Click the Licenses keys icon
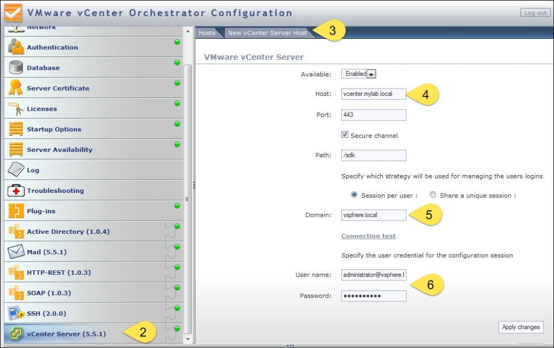The image size is (554, 348). point(16,109)
